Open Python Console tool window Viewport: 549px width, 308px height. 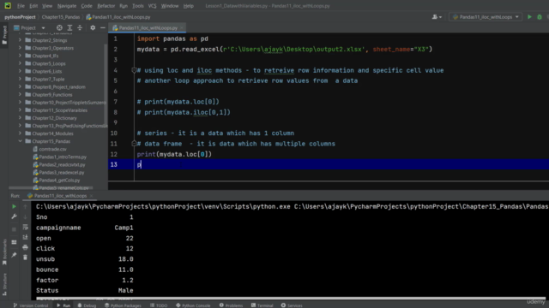[x=193, y=305]
